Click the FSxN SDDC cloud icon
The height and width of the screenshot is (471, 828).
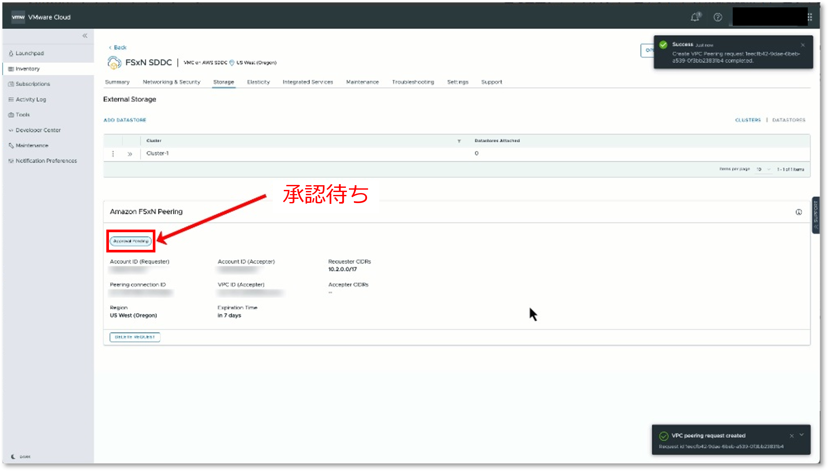point(114,63)
